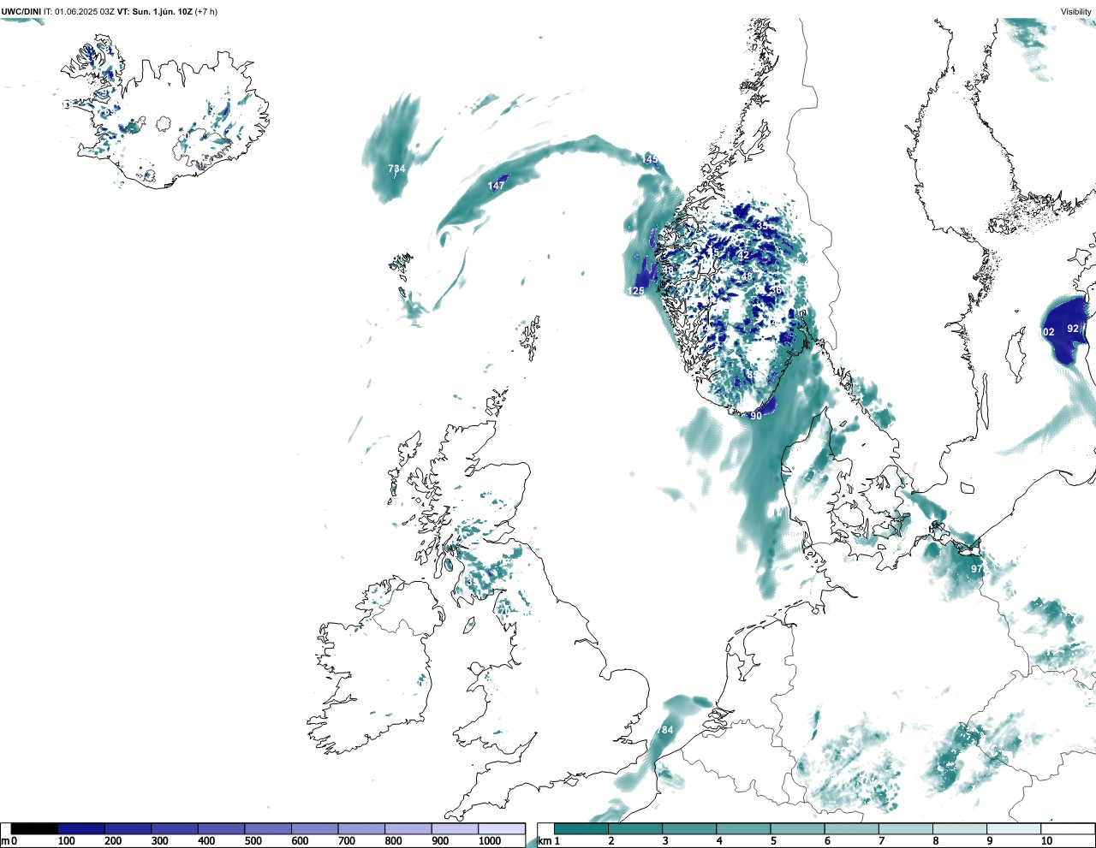
Task: Click the "784" value label in English Channel
Action: 665,730
